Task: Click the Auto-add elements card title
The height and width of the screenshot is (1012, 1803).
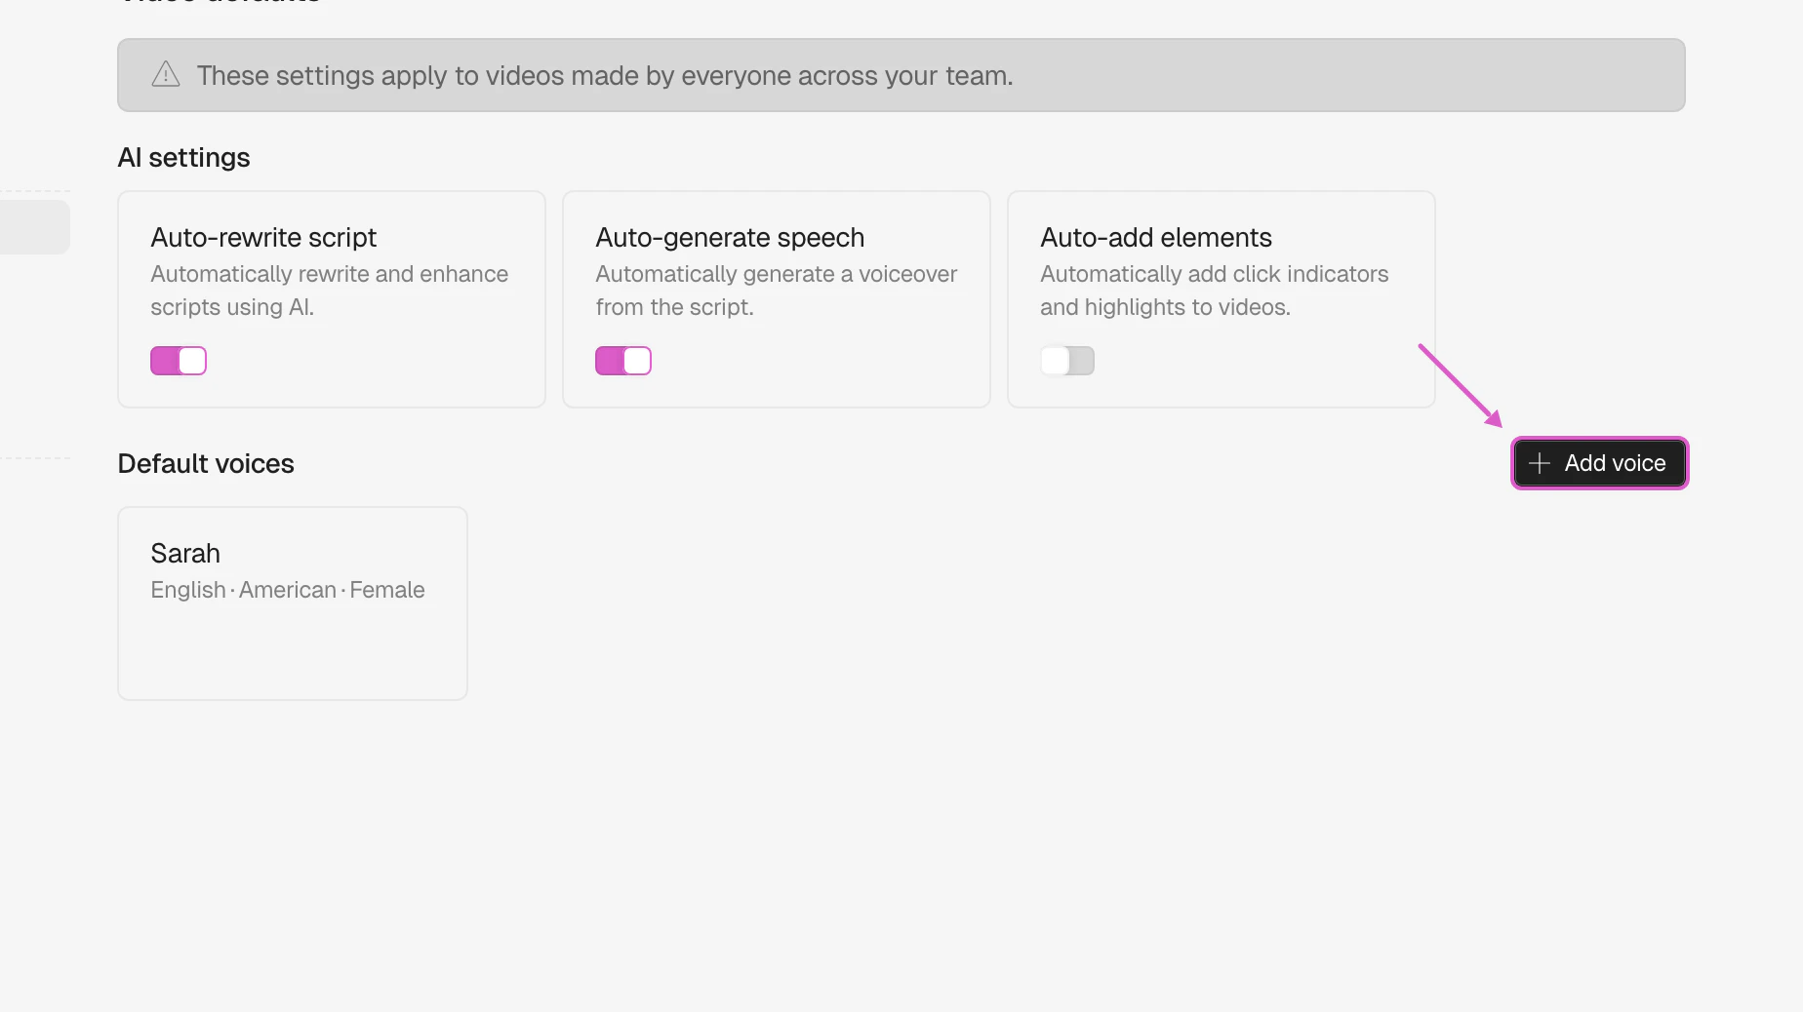Action: click(x=1156, y=237)
